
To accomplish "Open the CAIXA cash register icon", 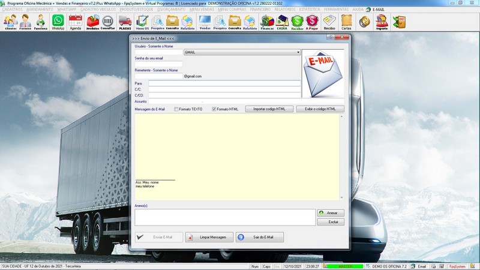I will click(282, 22).
